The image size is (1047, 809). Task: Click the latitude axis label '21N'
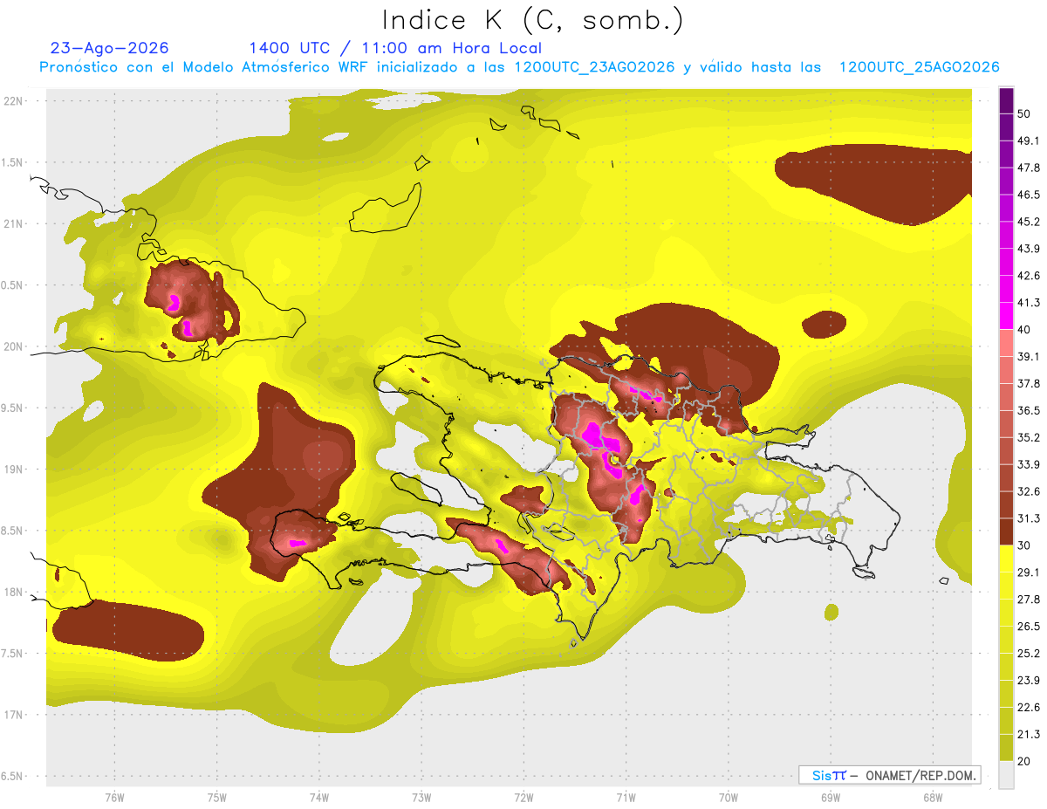(13, 224)
